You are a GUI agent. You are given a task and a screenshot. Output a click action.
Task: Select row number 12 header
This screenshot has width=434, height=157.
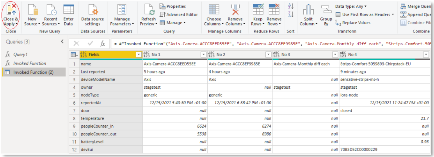(74, 149)
